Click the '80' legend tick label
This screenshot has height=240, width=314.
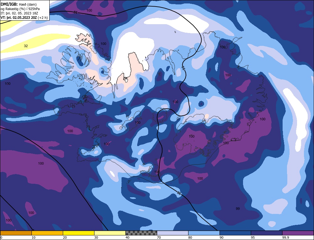190,237
